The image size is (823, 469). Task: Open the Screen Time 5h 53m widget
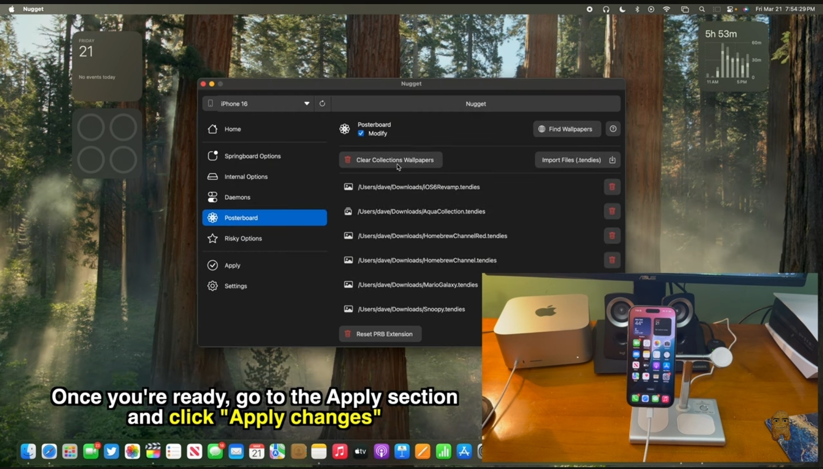[x=733, y=56]
